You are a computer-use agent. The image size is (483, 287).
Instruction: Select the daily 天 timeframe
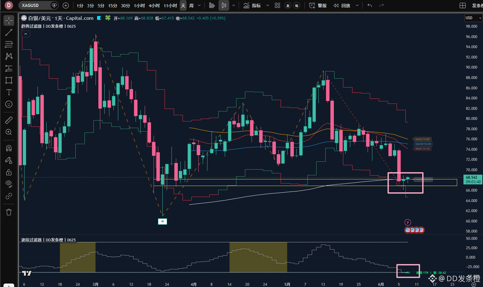(183, 6)
